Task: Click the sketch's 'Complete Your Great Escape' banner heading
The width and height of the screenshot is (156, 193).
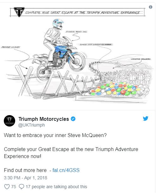Action: tap(82, 12)
